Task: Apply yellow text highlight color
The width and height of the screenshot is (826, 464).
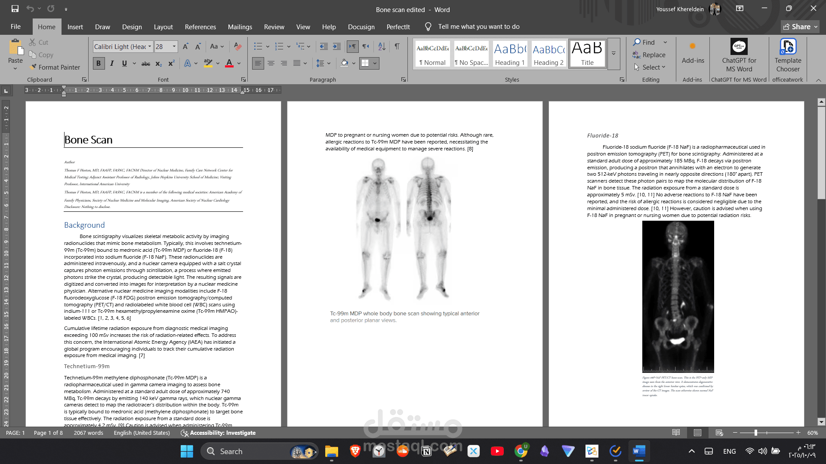Action: [208, 64]
